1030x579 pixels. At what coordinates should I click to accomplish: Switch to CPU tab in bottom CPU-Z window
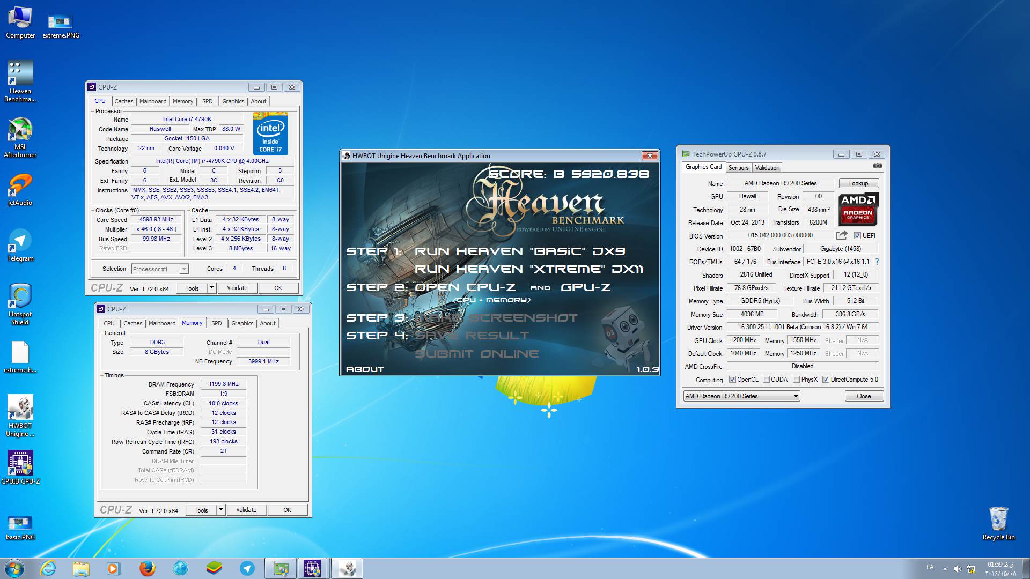(x=109, y=323)
